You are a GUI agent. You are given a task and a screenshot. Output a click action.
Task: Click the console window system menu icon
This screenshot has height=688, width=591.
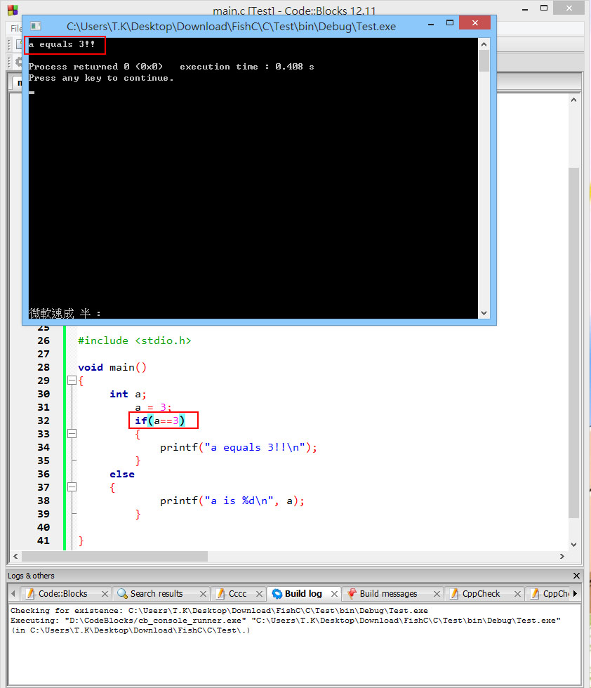[x=36, y=26]
